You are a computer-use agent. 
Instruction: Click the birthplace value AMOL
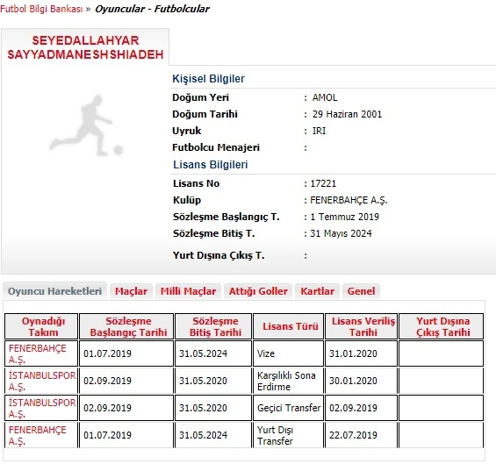point(325,97)
